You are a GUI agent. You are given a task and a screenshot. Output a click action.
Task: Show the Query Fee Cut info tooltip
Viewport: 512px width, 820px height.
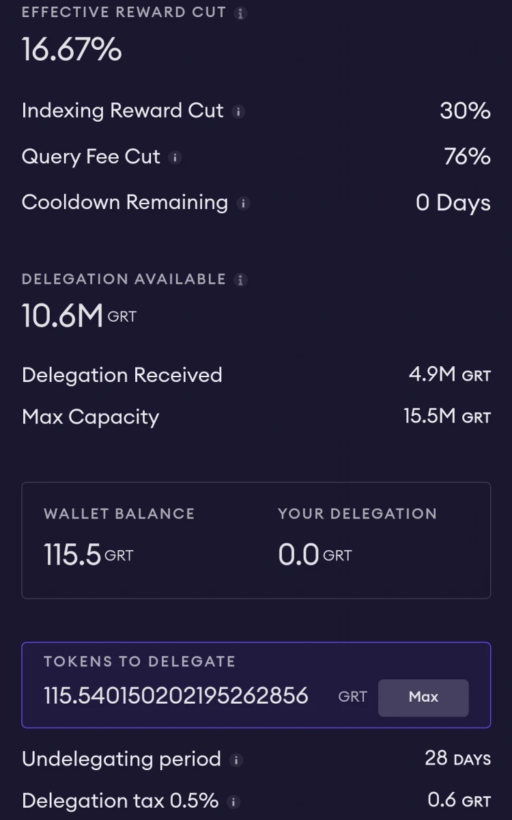coord(175,157)
